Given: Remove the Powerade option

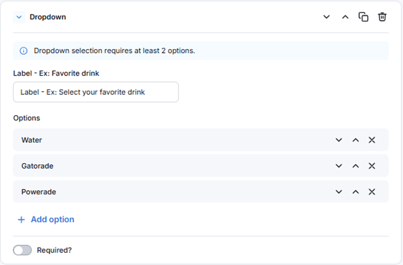Looking at the screenshot, I should coord(372,192).
